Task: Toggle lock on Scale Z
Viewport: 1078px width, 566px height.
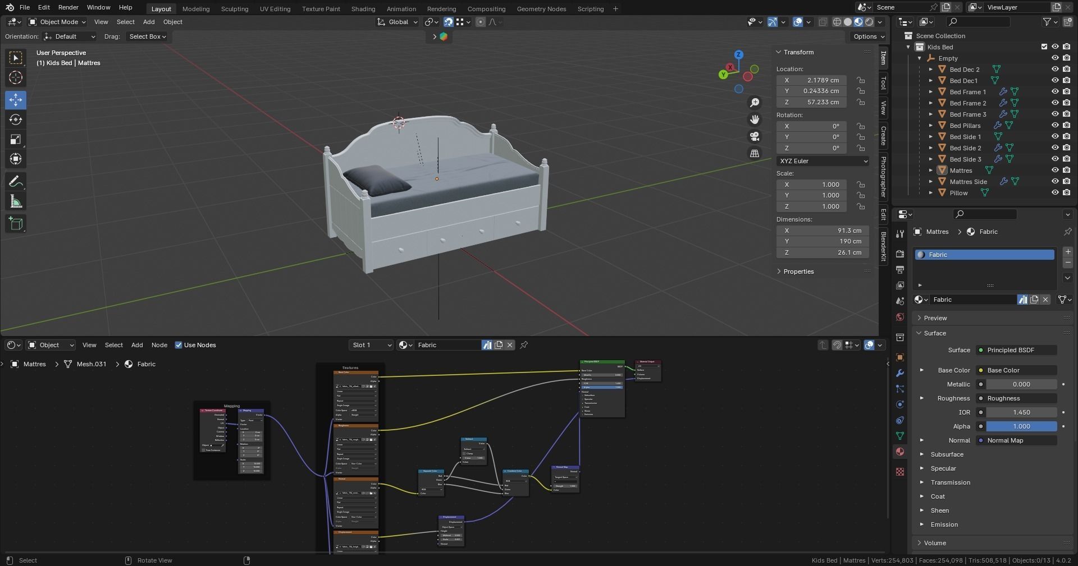Action: pyautogui.click(x=861, y=206)
